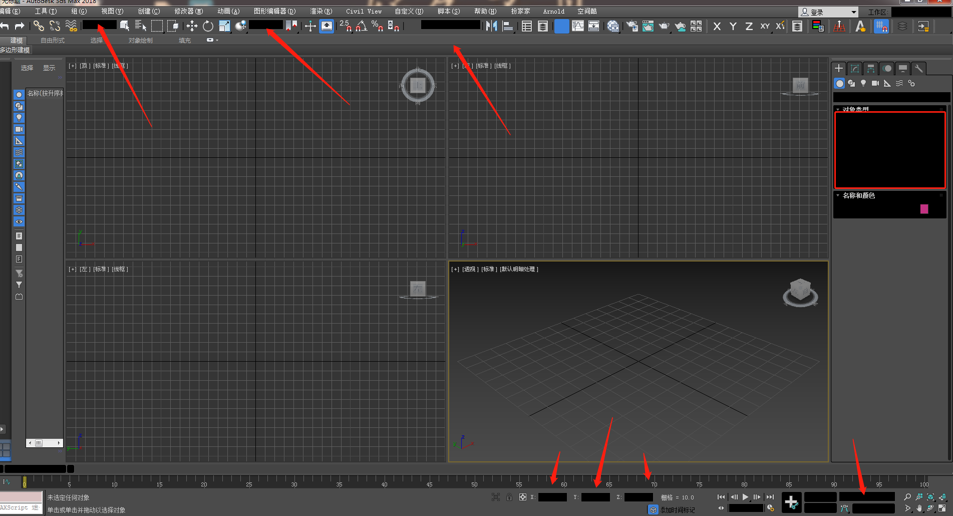Viewport: 953px width, 516px height.
Task: Open the Utilities wrench tab
Action: [919, 69]
